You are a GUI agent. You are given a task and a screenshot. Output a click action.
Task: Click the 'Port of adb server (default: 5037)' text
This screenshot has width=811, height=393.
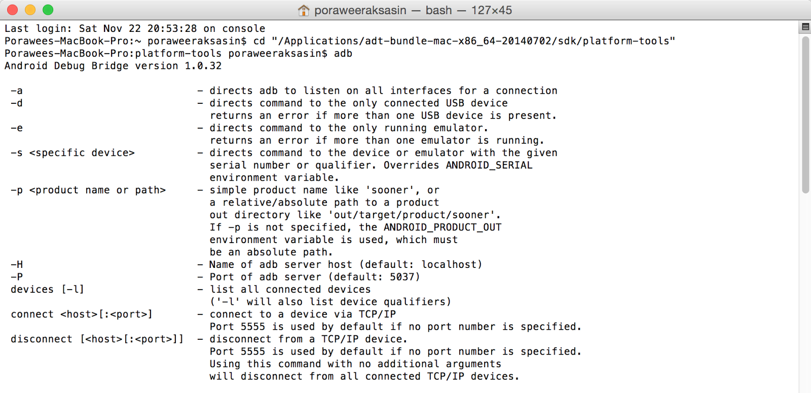(x=315, y=277)
